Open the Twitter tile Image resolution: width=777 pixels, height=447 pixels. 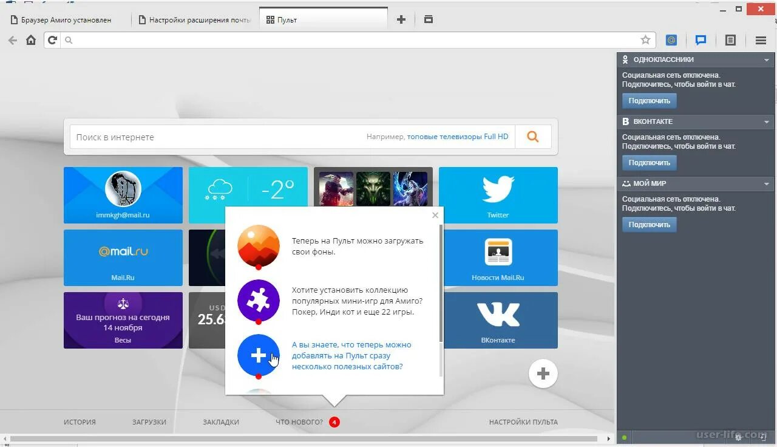click(x=498, y=196)
